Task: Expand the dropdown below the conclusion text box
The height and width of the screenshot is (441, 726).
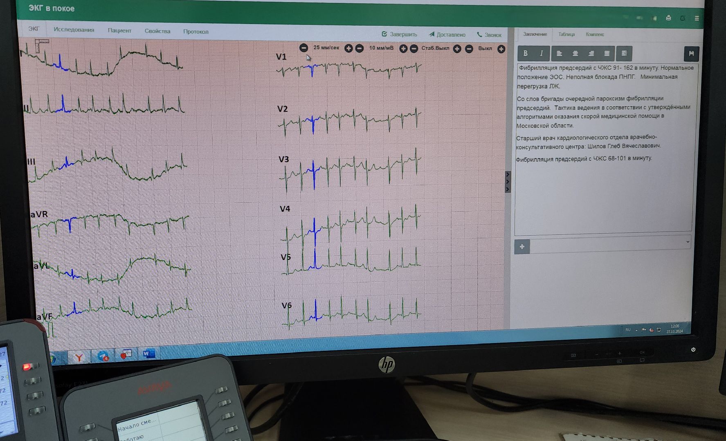Action: click(x=688, y=242)
